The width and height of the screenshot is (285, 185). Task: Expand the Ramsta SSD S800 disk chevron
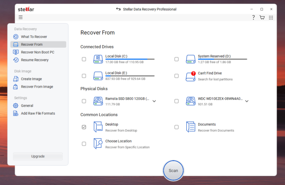click(154, 101)
